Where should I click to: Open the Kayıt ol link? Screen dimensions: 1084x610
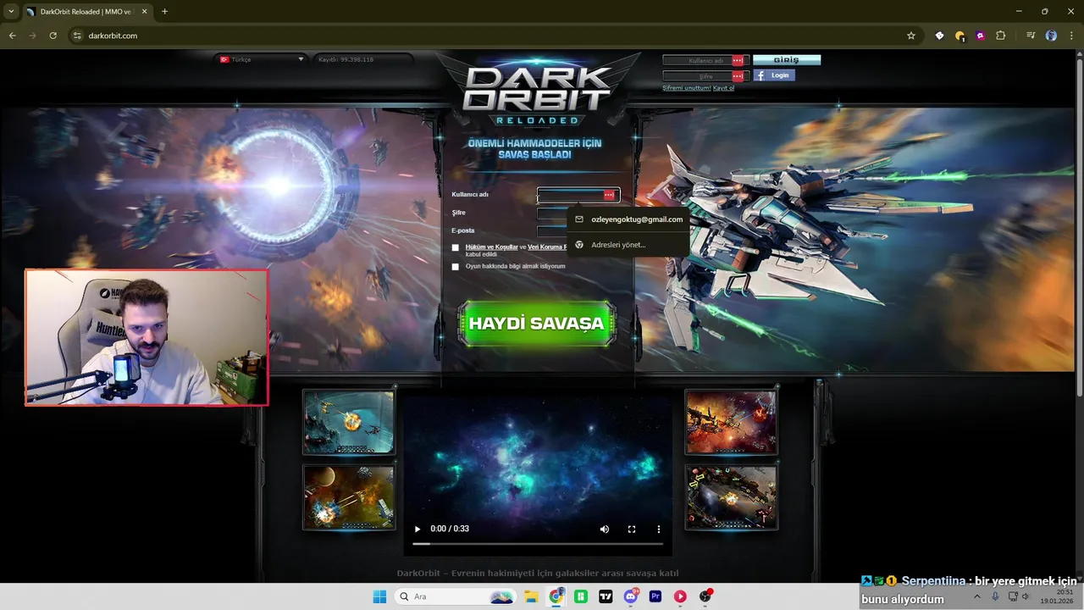723,88
